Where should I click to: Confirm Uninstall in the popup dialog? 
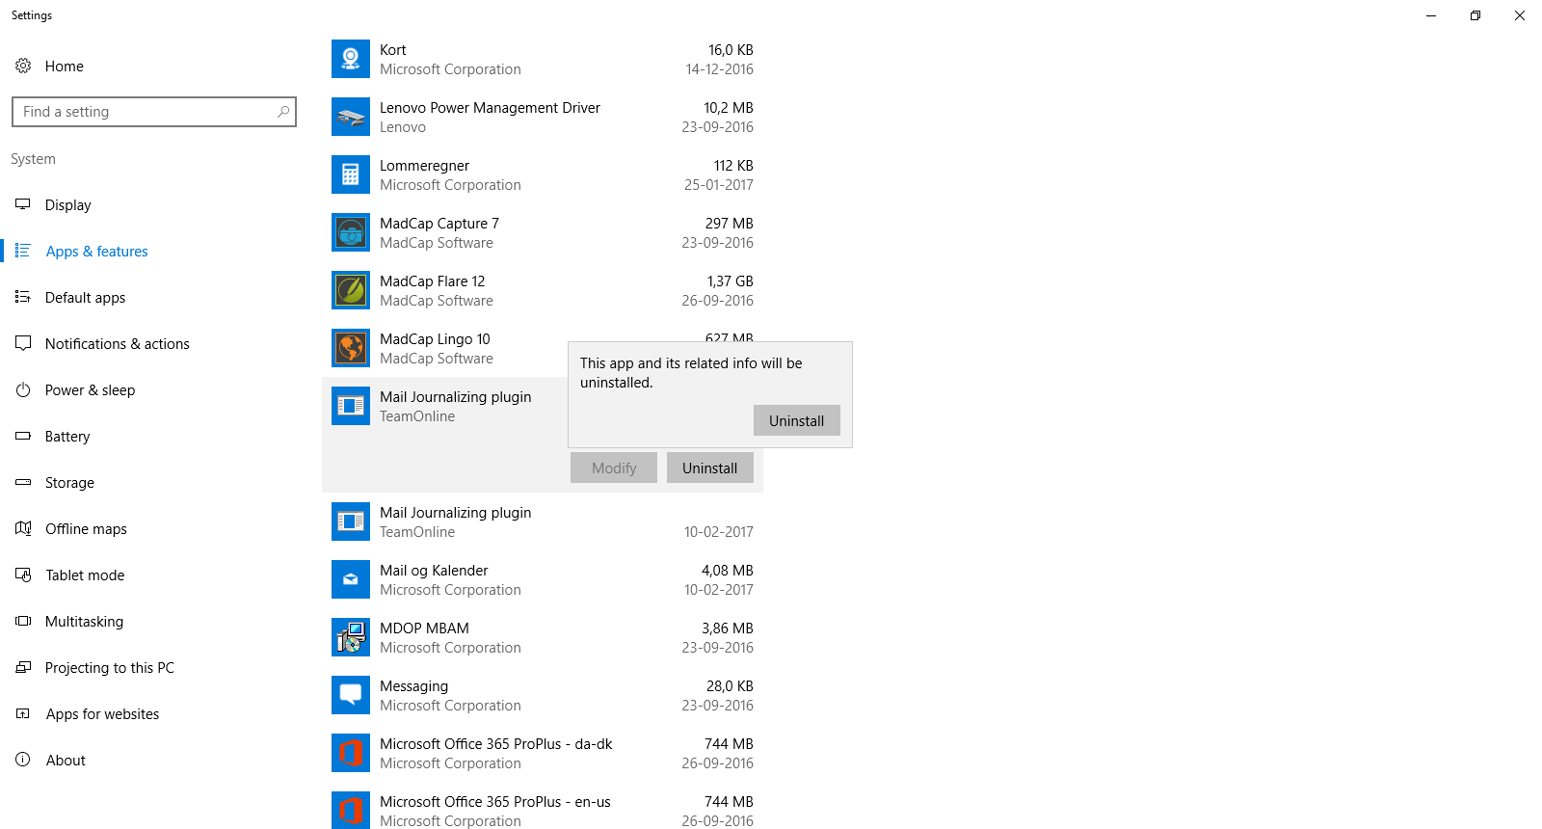pos(796,420)
